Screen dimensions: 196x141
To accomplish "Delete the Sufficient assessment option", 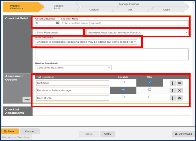I will (x=180, y=83).
